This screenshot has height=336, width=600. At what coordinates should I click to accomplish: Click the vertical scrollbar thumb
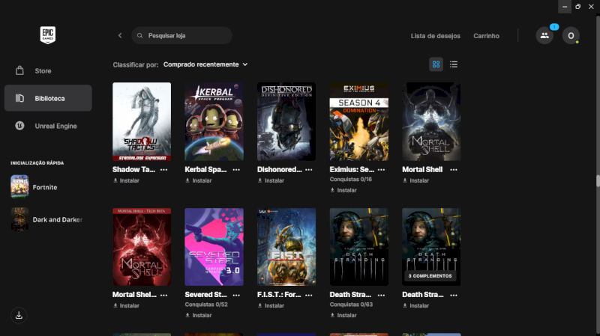click(x=598, y=180)
